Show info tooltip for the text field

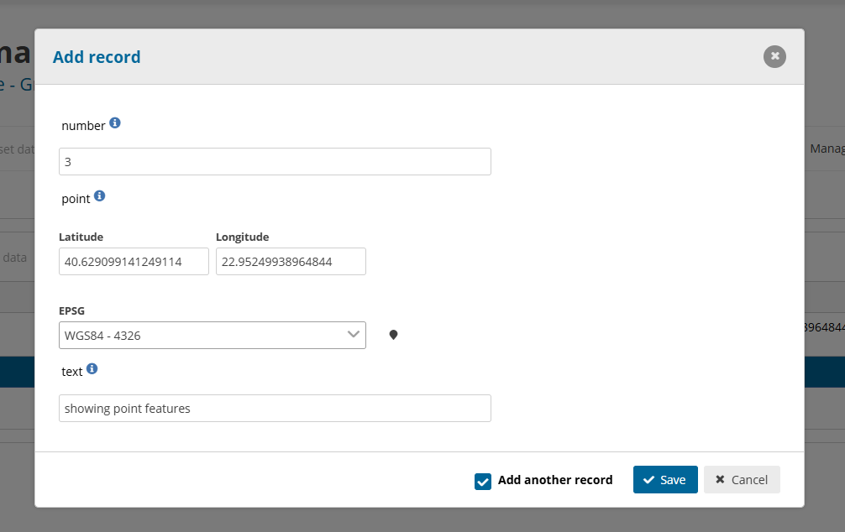92,368
